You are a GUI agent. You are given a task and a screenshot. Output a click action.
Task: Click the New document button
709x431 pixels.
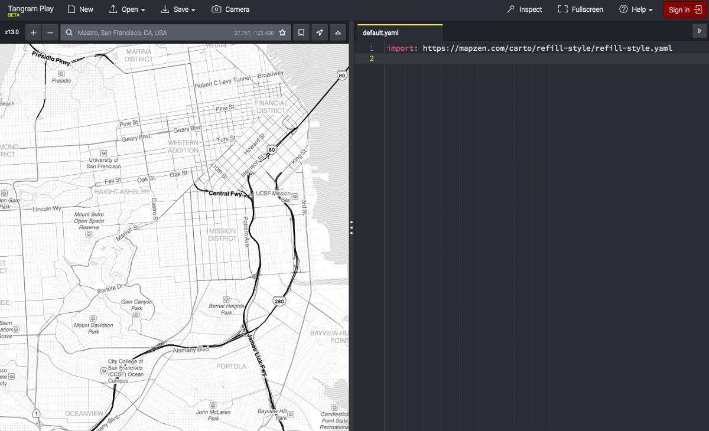[x=80, y=9]
